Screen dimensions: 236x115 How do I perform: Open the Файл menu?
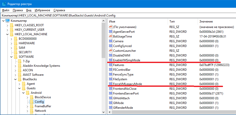(6, 10)
